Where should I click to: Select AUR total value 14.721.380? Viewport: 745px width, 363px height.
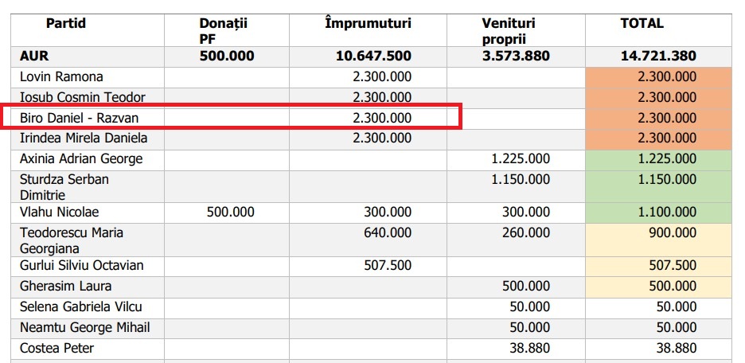[x=658, y=57]
